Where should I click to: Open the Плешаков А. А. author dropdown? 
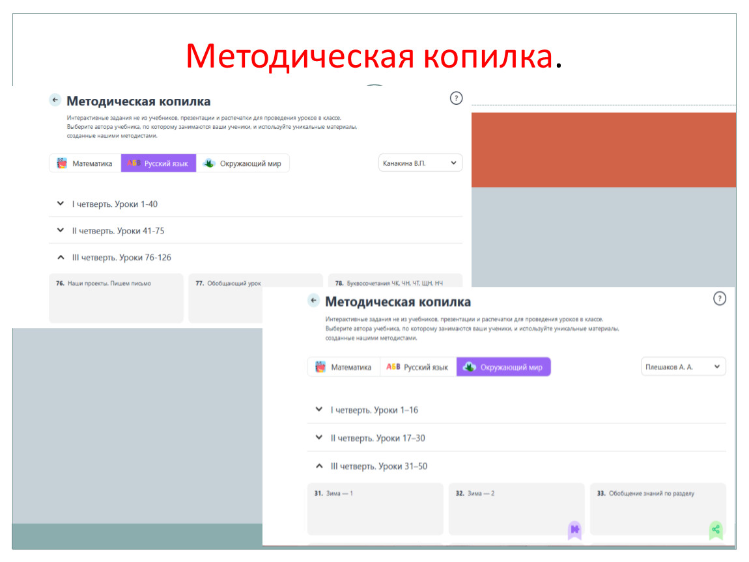point(683,367)
